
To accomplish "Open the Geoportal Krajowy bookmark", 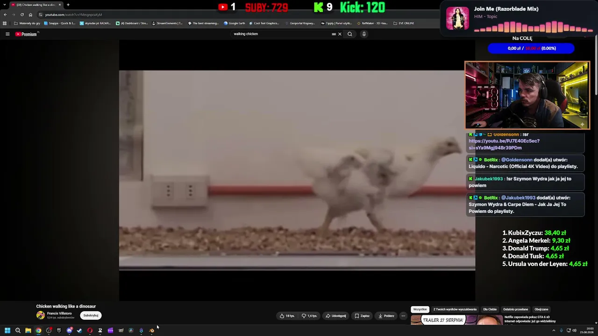I will click(299, 23).
